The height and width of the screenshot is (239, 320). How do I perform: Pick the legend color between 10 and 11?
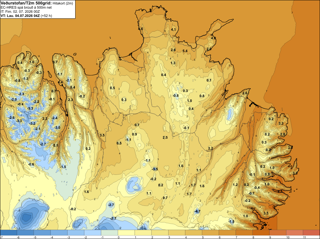[294, 233]
